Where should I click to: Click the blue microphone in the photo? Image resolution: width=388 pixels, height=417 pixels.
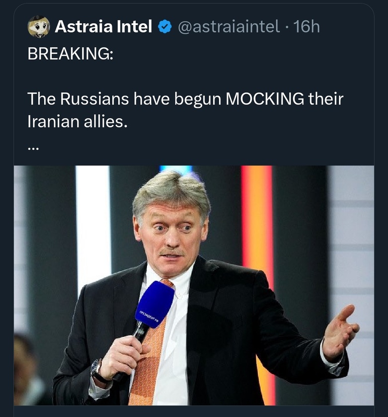pos(155,304)
